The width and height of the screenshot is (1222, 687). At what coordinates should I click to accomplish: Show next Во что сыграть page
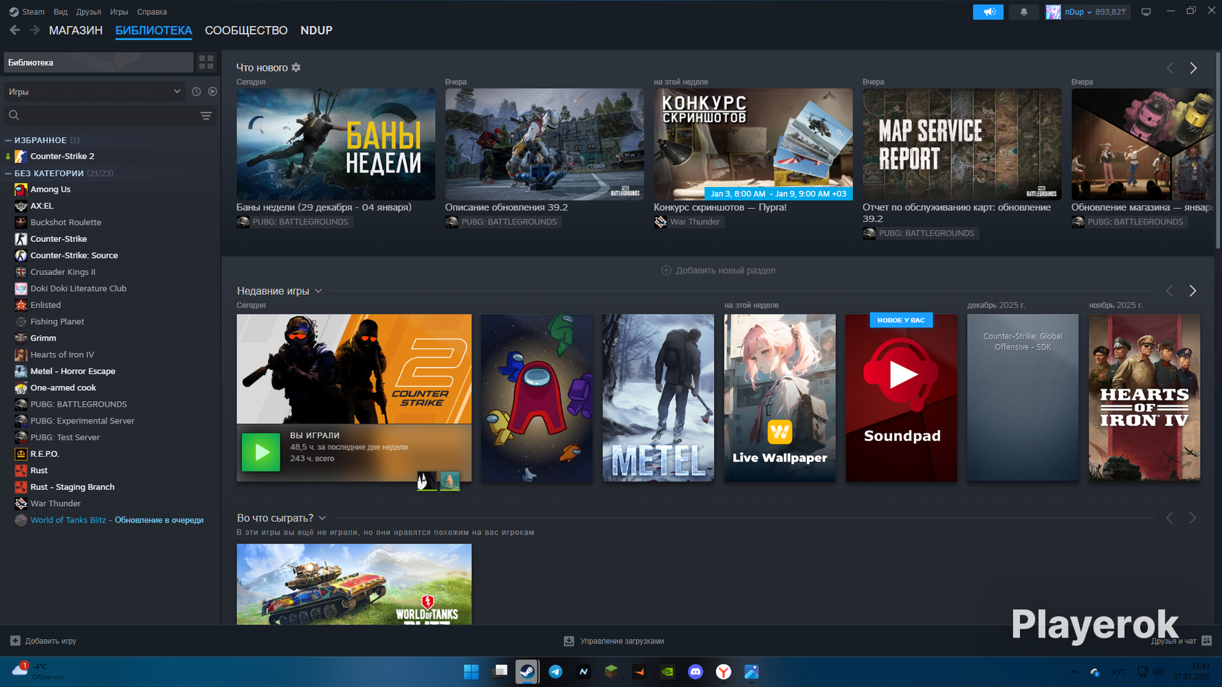click(x=1192, y=517)
